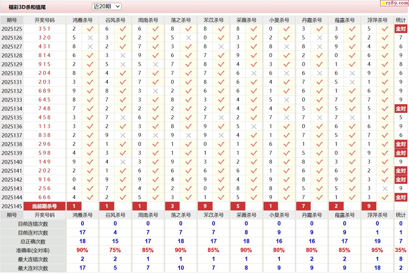
Task: Click 浮萍 check mark in row 2025144
Action: [385, 197]
